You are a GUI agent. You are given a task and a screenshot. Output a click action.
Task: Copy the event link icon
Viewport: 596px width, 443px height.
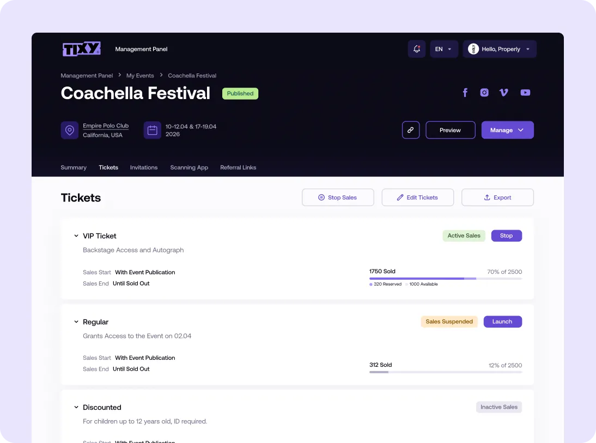coord(411,130)
